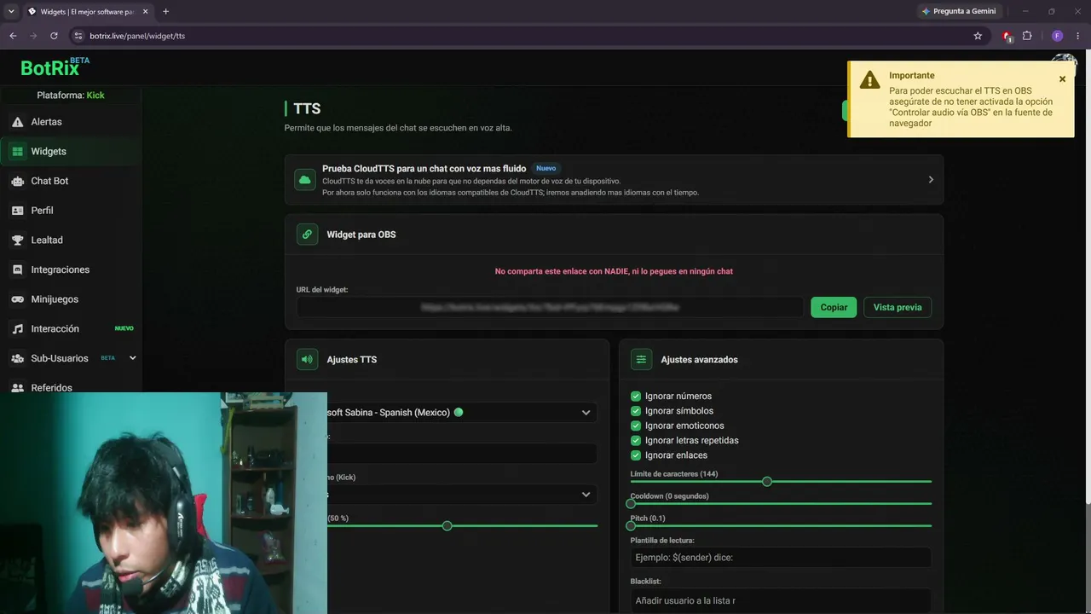Click the 50 % slider handle
This screenshot has width=1091, height=614.
click(x=447, y=526)
